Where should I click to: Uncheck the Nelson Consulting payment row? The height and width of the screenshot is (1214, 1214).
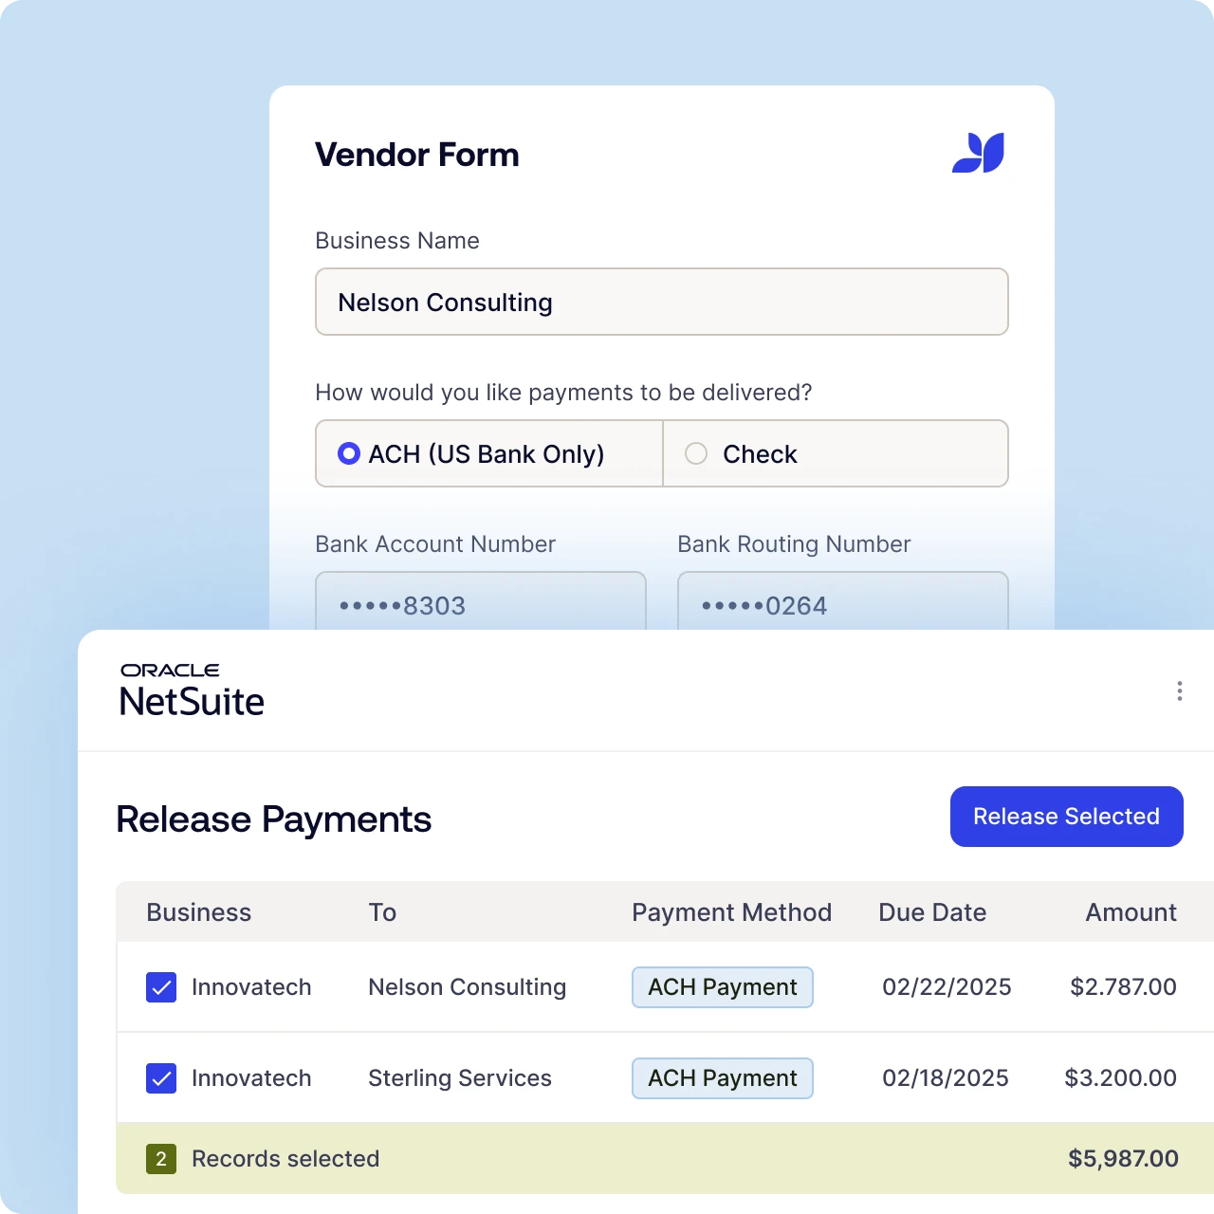(161, 987)
